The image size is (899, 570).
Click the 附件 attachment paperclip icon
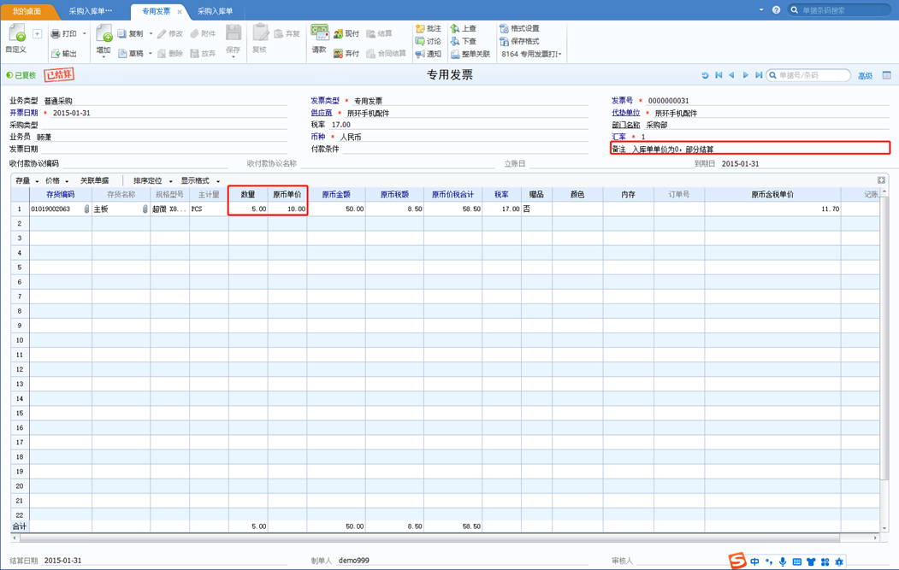click(195, 34)
